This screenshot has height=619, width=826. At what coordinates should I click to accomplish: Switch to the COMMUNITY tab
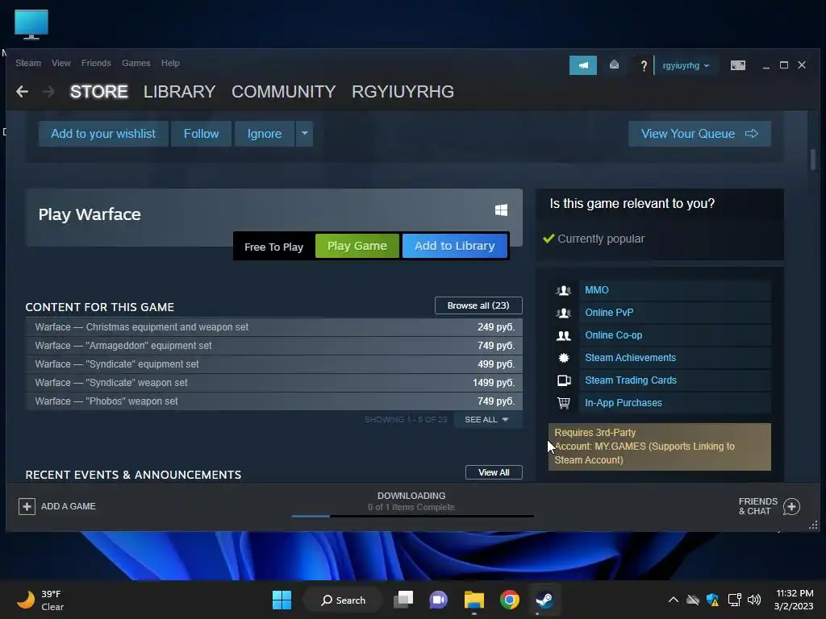click(283, 92)
